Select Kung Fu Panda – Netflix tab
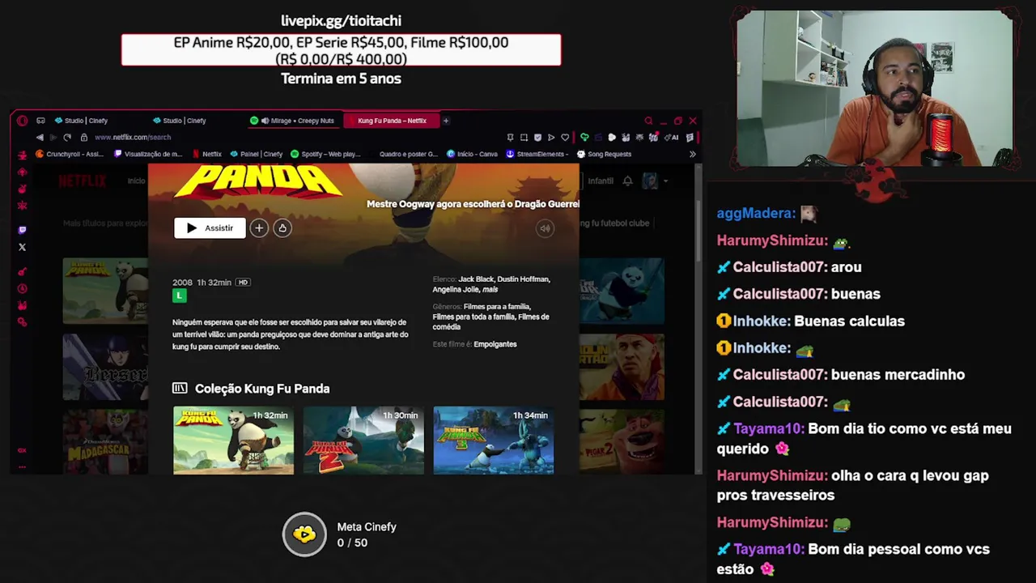The height and width of the screenshot is (583, 1036). [x=392, y=121]
